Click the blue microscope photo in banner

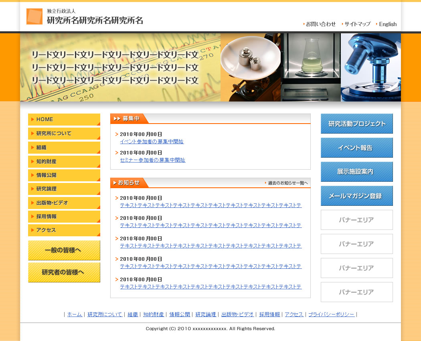tap(371, 67)
